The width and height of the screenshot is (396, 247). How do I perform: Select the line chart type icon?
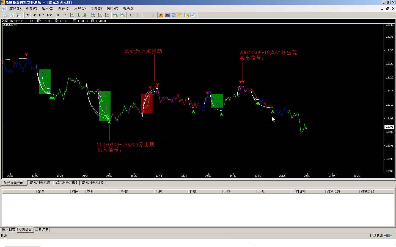tap(72, 15)
